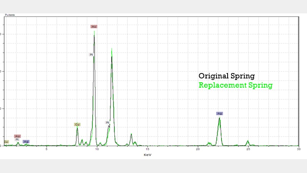Click the 25 tick label on x-axis
Image resolution: width=307 pixels, height=173 pixels.
tap(248, 149)
